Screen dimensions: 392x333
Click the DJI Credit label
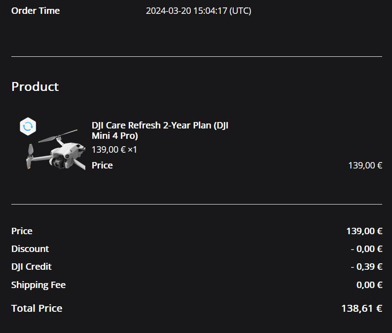32,267
